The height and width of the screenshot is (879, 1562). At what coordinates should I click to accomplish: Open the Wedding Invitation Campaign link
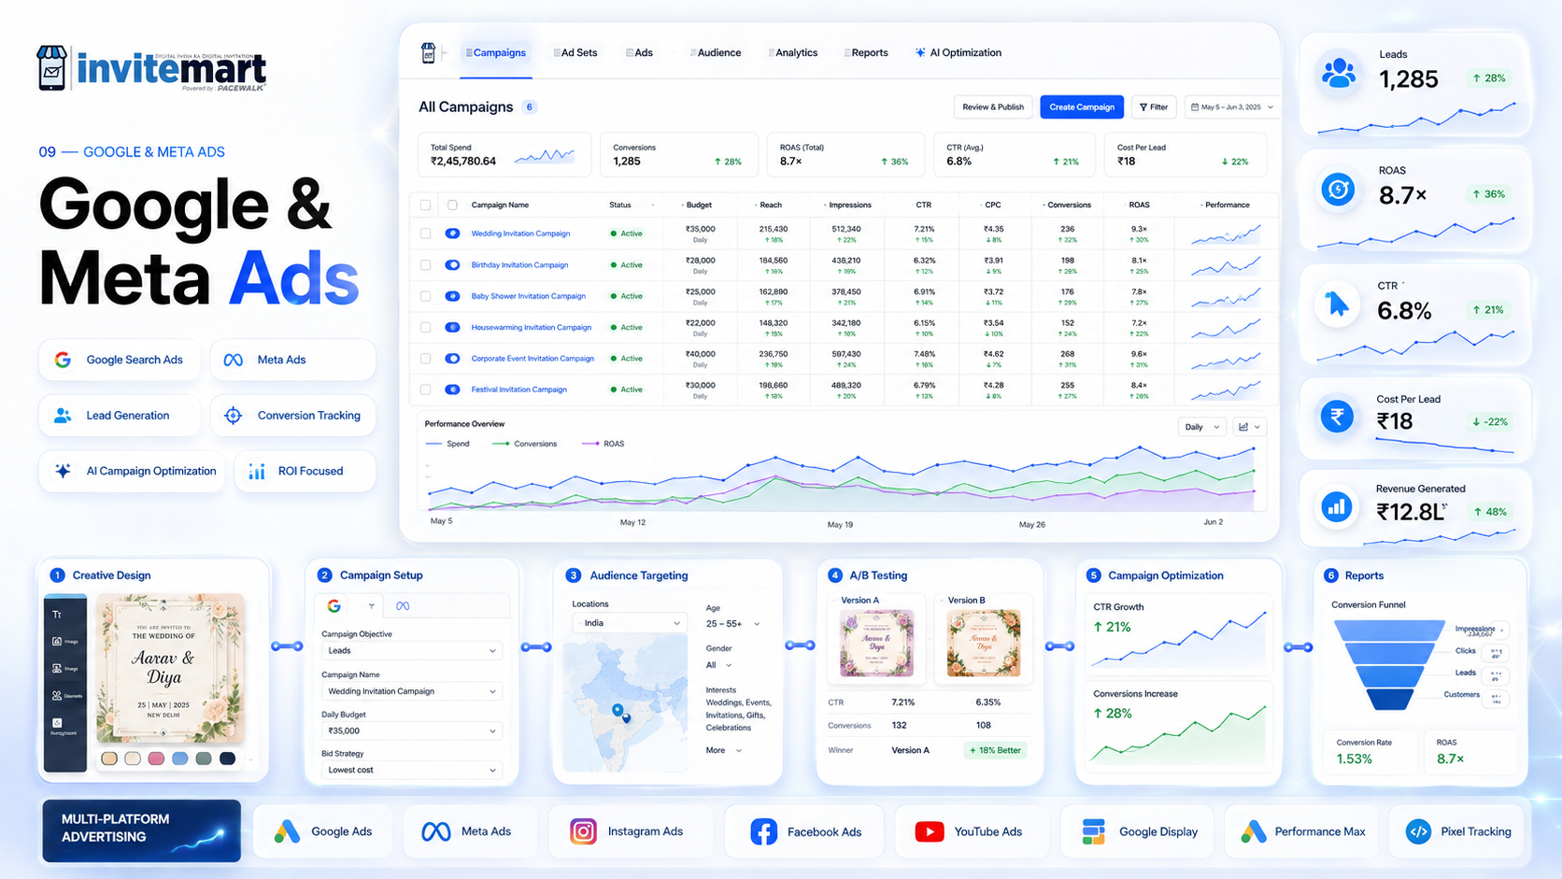pos(520,234)
